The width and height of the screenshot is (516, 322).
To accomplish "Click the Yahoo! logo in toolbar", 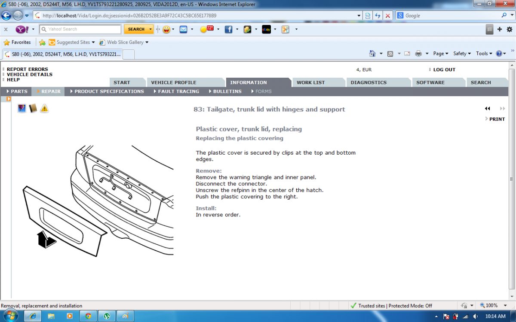I will pyautogui.click(x=22, y=29).
